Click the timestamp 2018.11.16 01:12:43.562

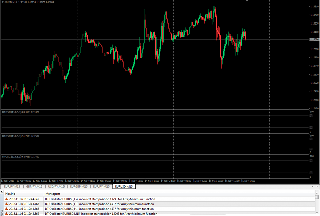coord(24,214)
